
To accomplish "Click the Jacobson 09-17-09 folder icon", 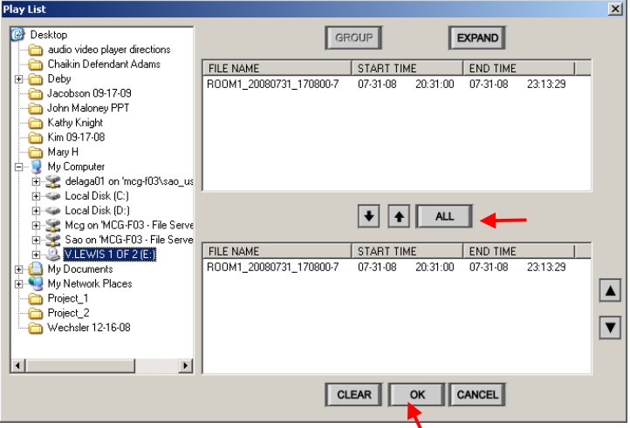I will [x=36, y=93].
